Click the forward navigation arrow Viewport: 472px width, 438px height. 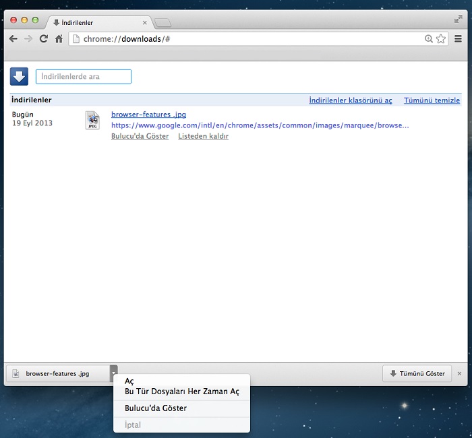28,39
